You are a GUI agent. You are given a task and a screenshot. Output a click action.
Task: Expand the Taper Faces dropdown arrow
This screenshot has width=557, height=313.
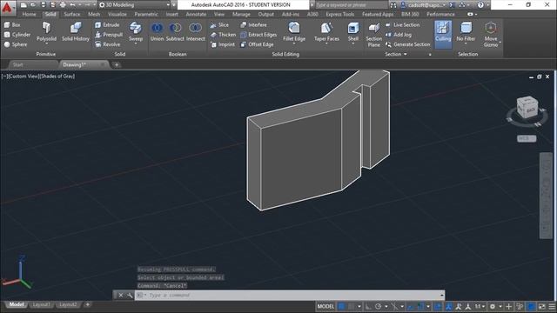tap(326, 43)
